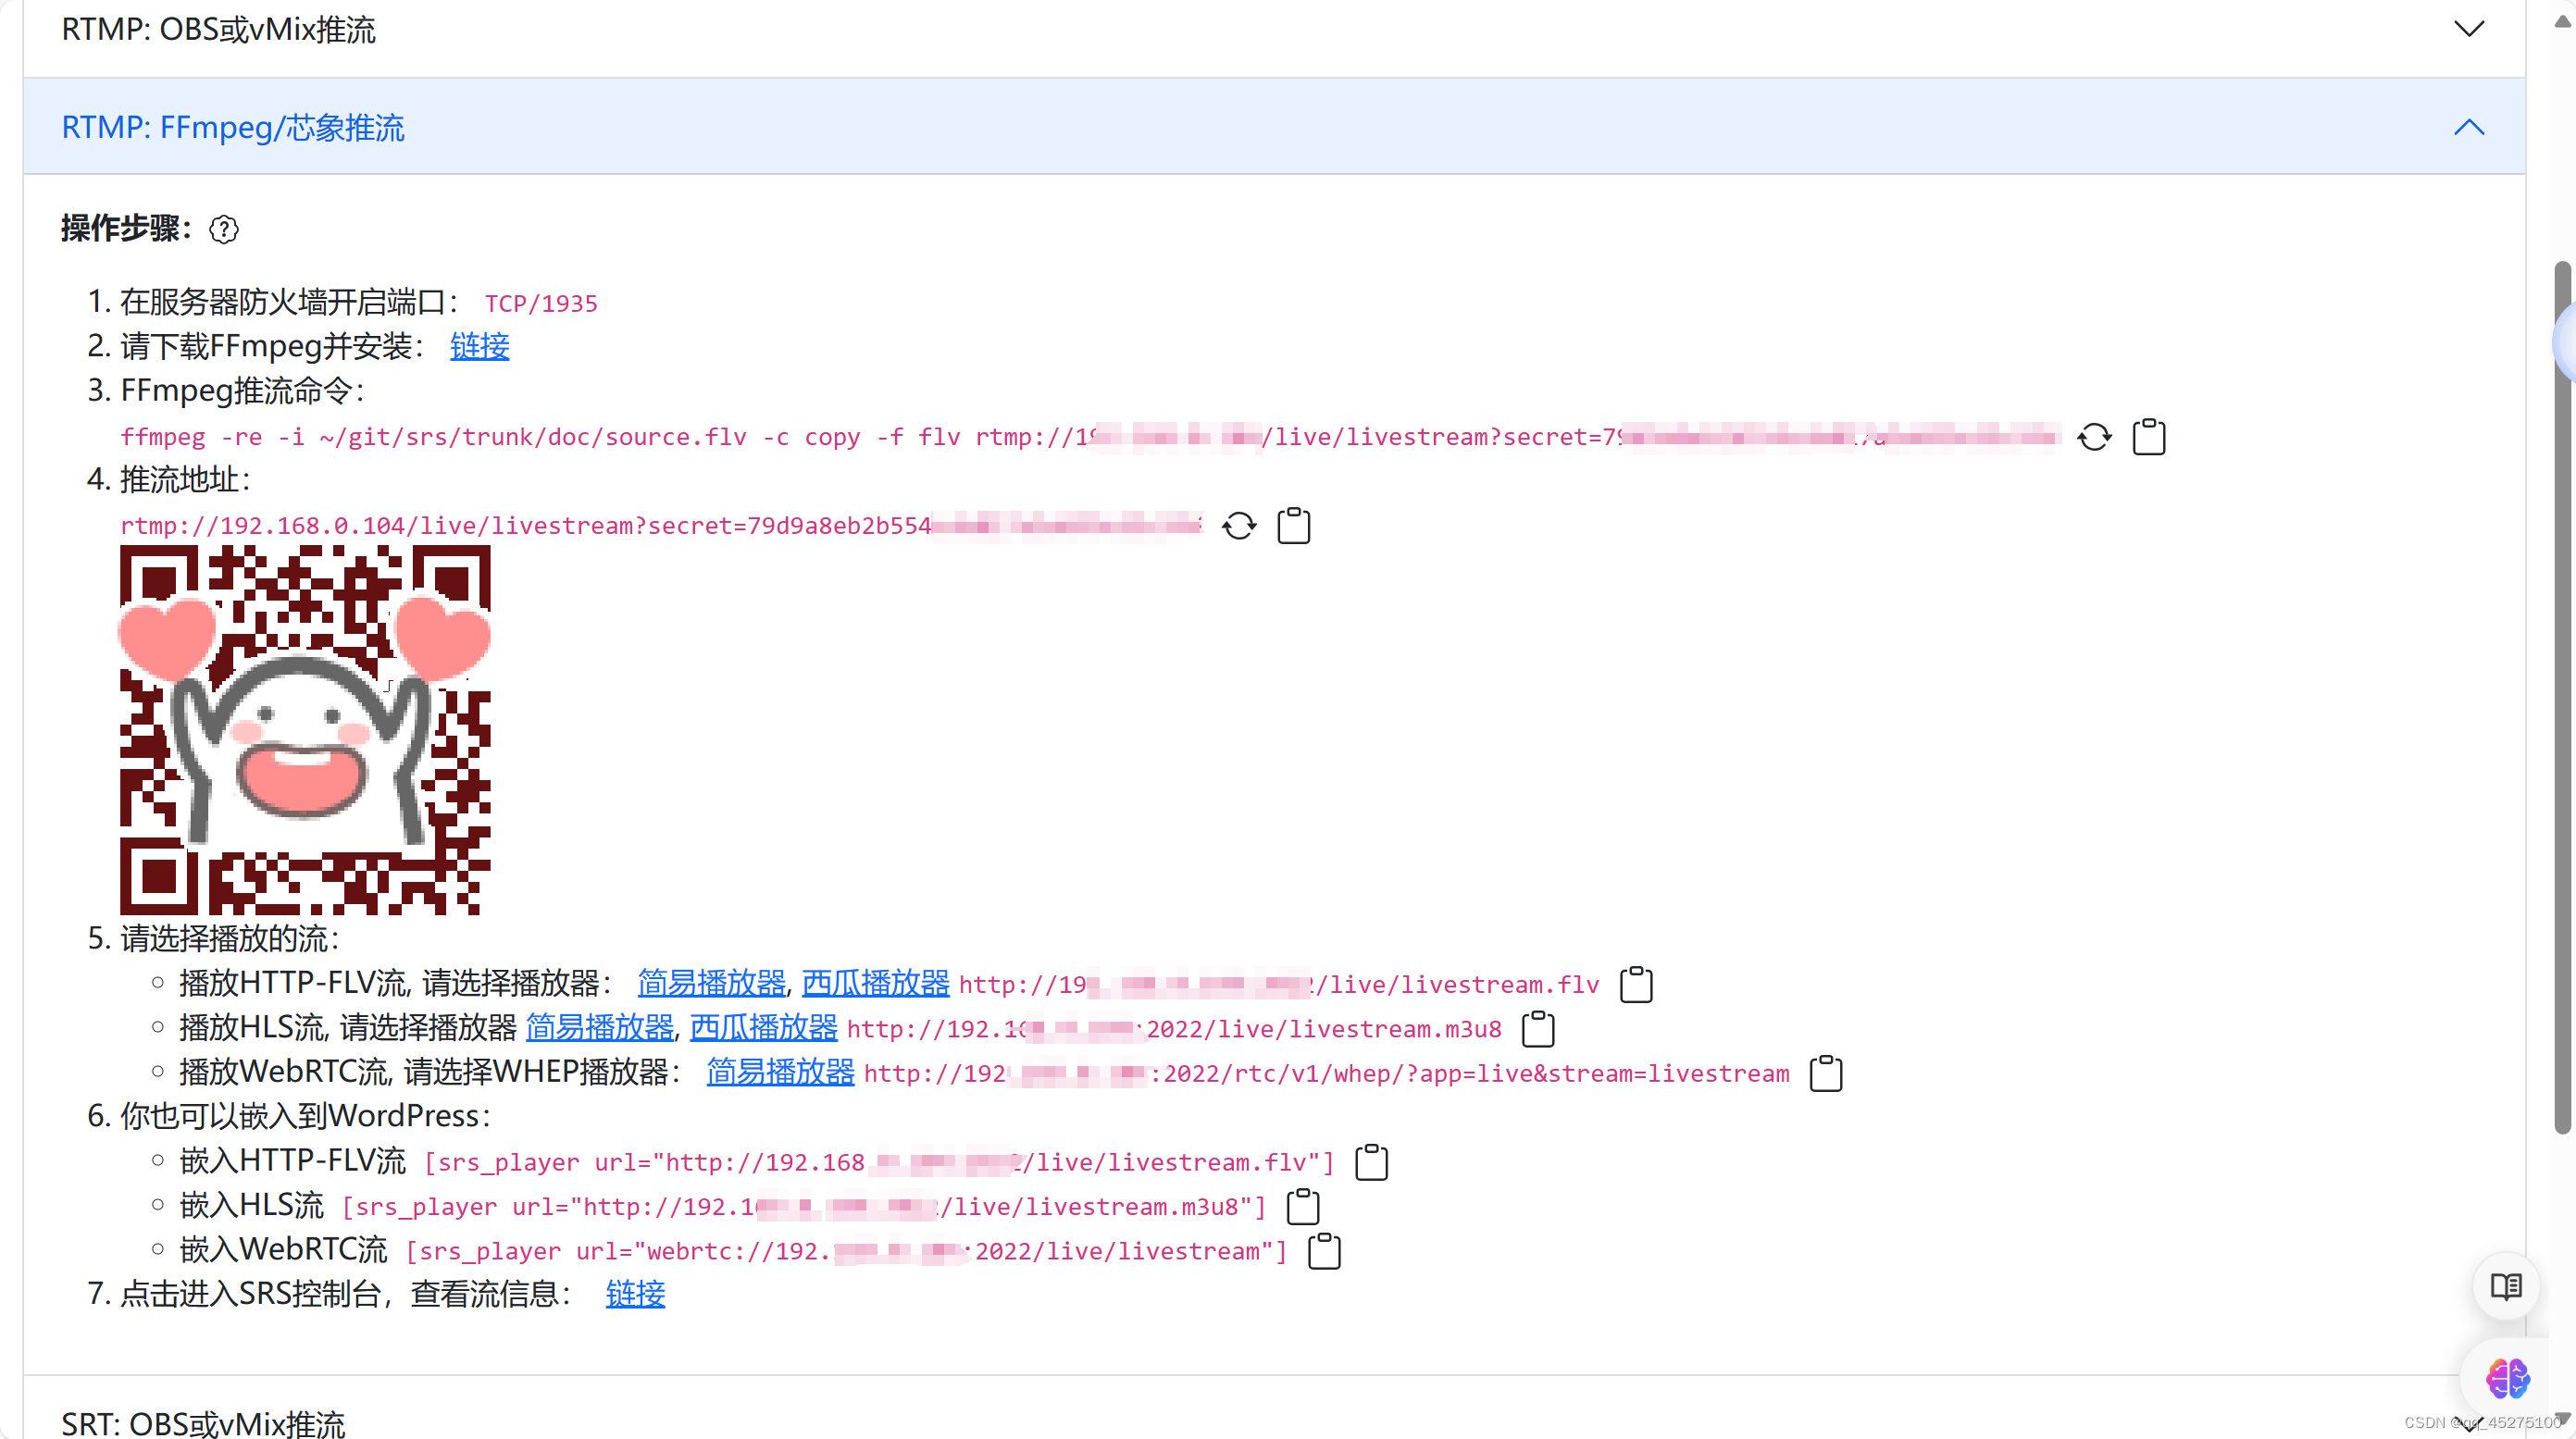The width and height of the screenshot is (2576, 1439).
Task: Expand the RTMP: OBS或vMix推流 section chevron
Action: tap(2469, 29)
